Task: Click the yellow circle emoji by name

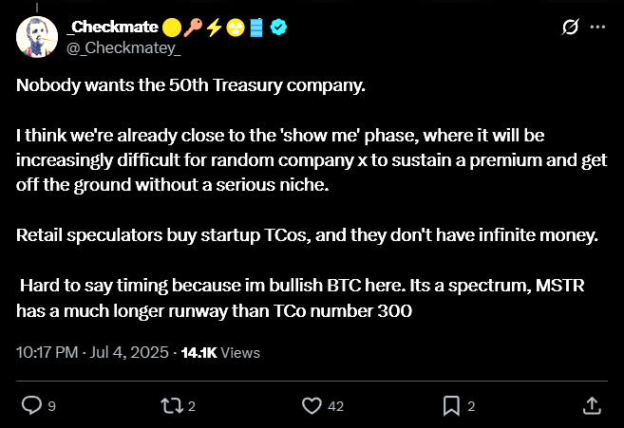Action: 172,28
